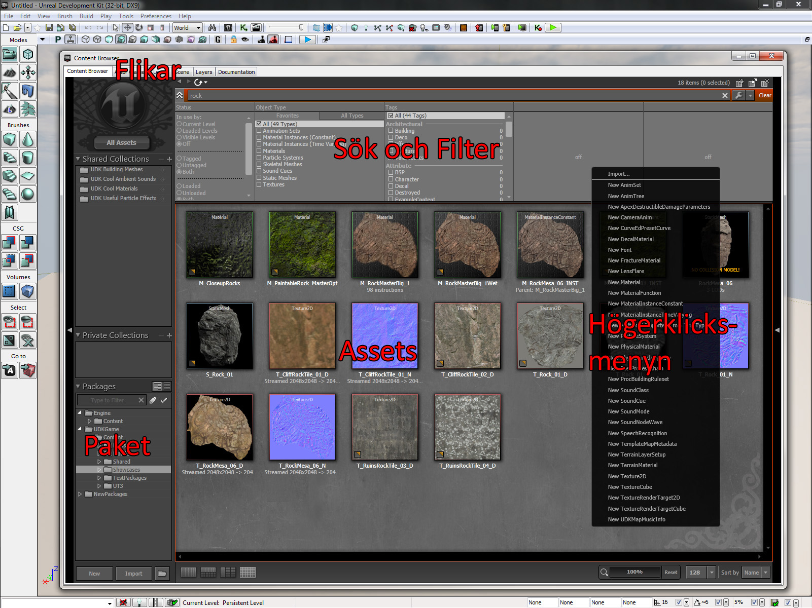Viewport: 812px width, 608px height.
Task: Check Animation Sets object type
Action: click(x=259, y=131)
